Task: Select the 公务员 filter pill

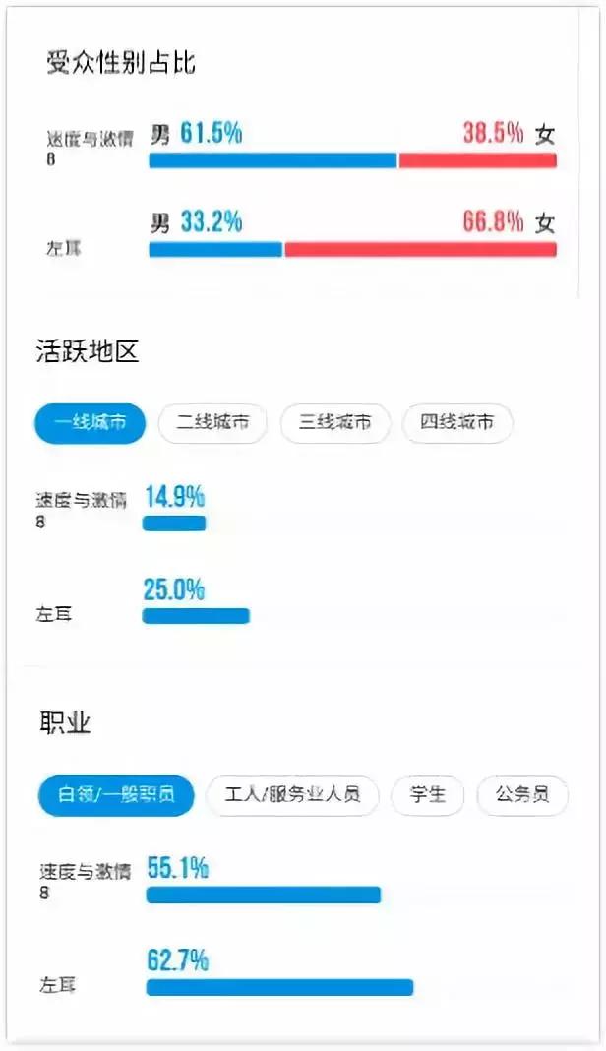Action: pyautogui.click(x=522, y=796)
